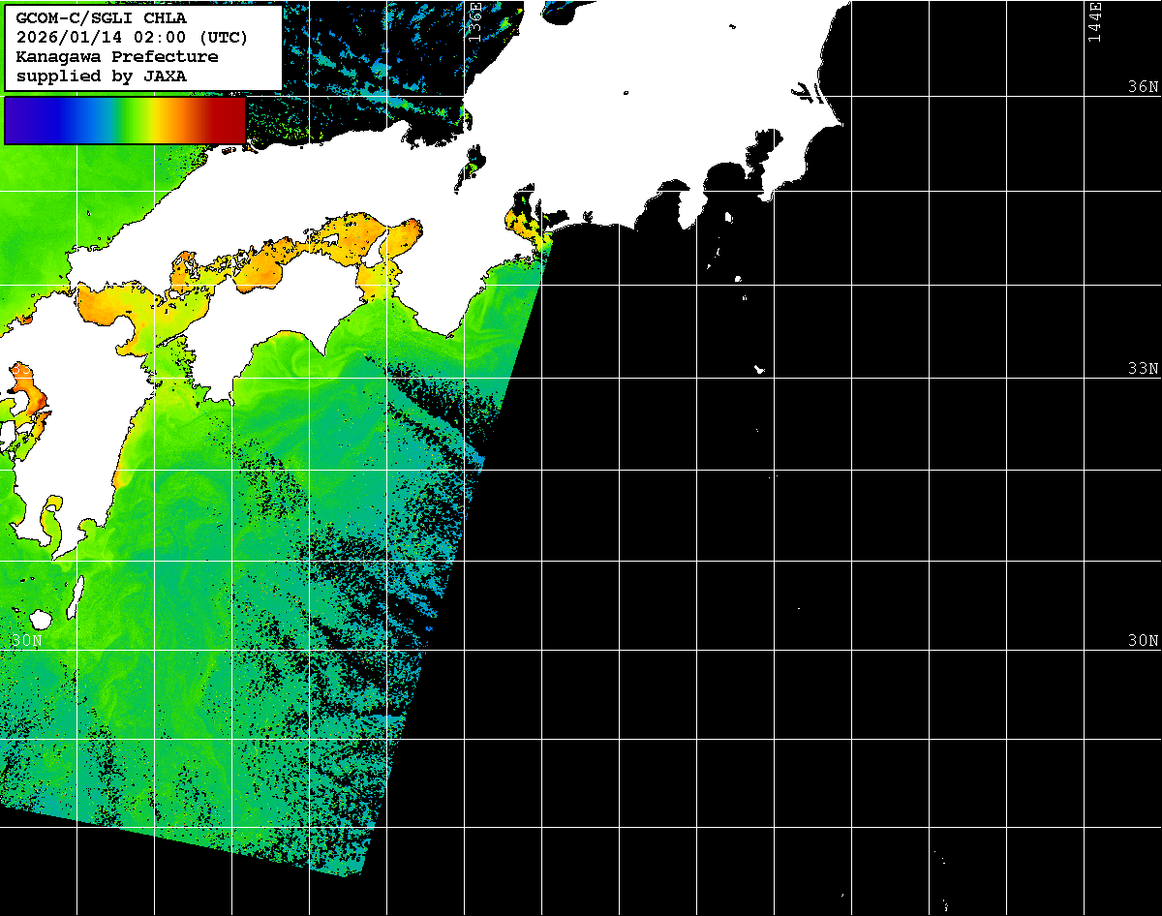Image resolution: width=1162 pixels, height=916 pixels.
Task: Pick the dark red end of colorbar
Action: point(232,120)
